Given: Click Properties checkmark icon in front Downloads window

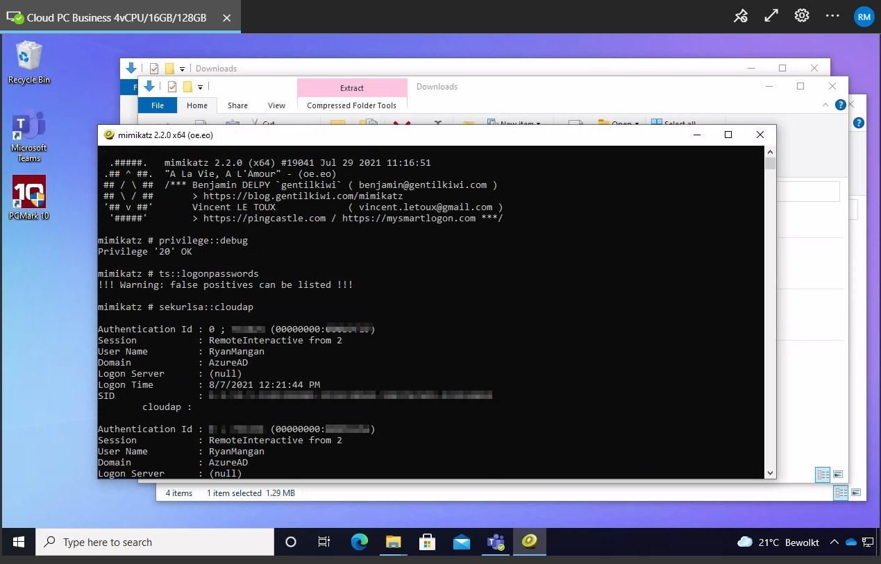Looking at the screenshot, I should (171, 87).
